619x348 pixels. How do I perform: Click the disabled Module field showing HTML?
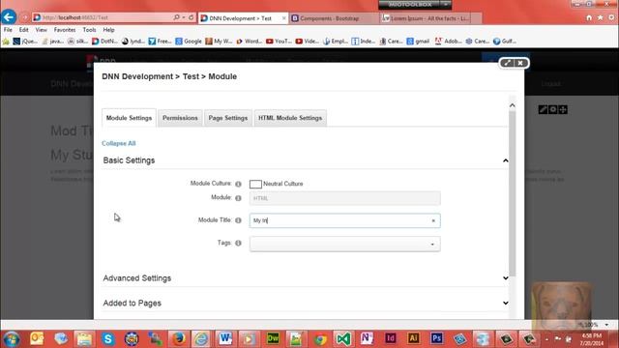tap(344, 198)
